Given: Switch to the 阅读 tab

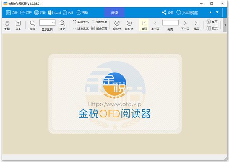Looking at the screenshot, I should point(114,13).
